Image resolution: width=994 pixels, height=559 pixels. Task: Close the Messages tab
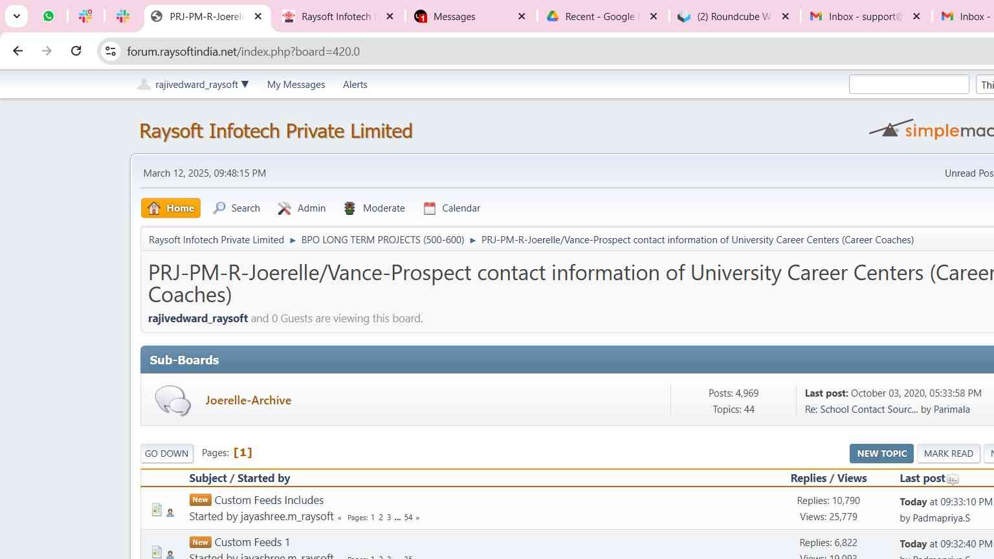click(522, 17)
